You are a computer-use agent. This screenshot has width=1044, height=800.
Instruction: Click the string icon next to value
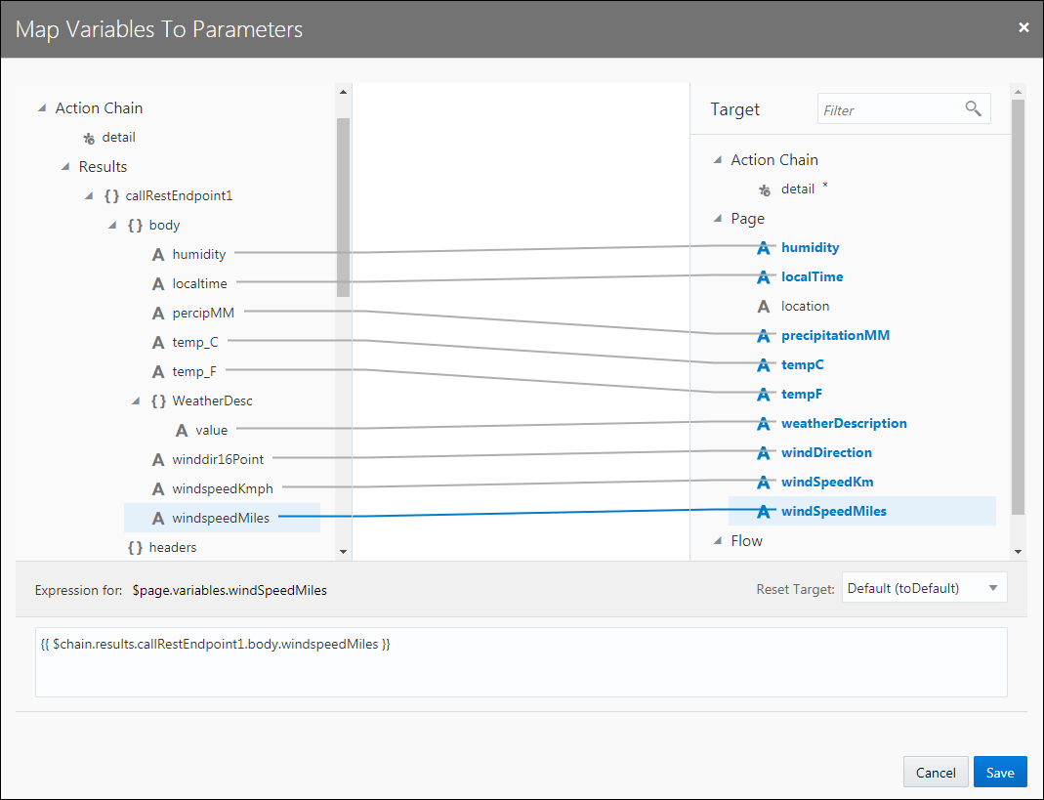coord(182,430)
